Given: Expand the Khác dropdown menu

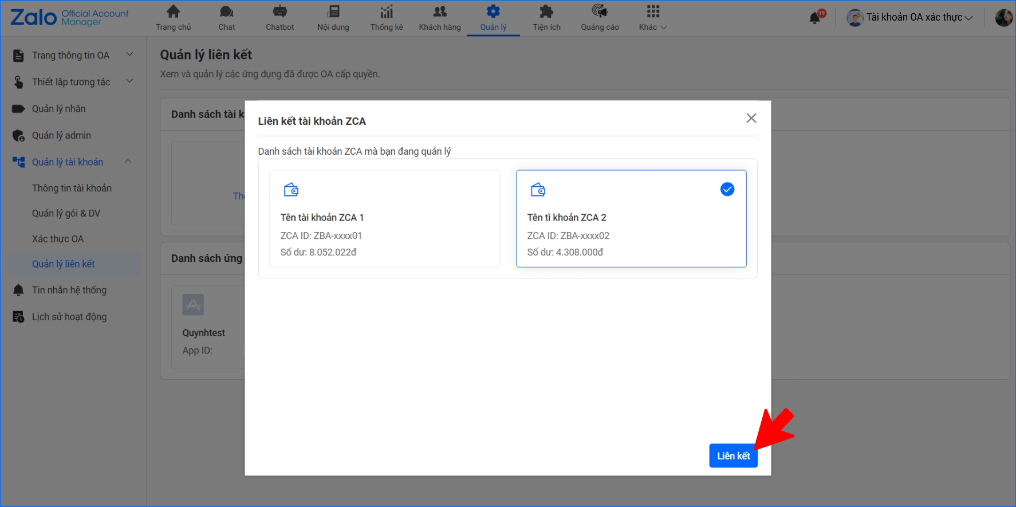Looking at the screenshot, I should (653, 18).
